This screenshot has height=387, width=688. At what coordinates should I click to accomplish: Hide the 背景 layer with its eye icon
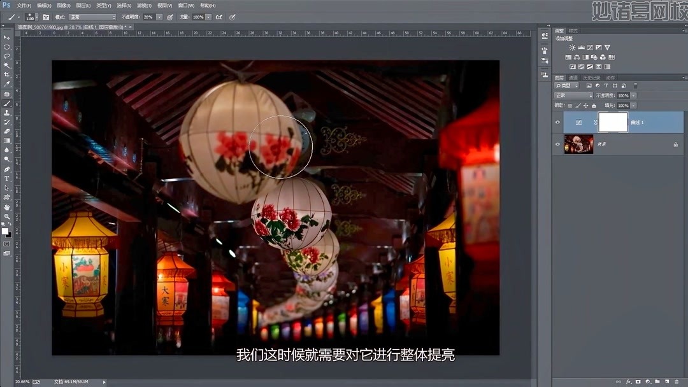pyautogui.click(x=557, y=144)
